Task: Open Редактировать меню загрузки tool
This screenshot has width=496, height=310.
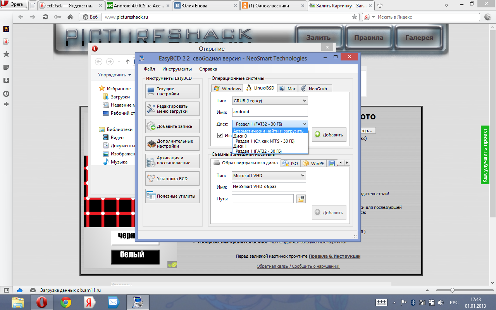Action: 172,109
